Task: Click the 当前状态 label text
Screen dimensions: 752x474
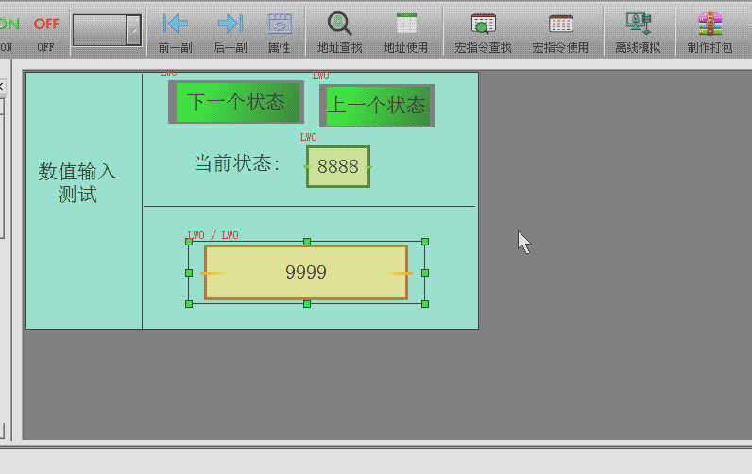Action: tap(237, 163)
